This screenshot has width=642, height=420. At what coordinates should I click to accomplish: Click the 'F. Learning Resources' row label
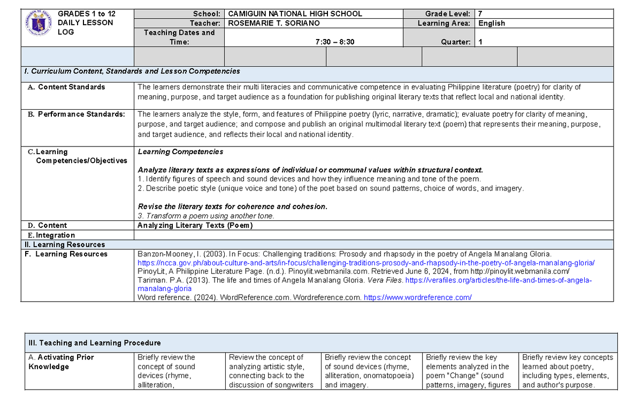(66, 254)
